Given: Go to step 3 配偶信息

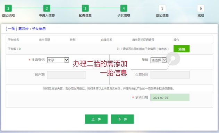Looking at the screenshot, I should (85, 8).
